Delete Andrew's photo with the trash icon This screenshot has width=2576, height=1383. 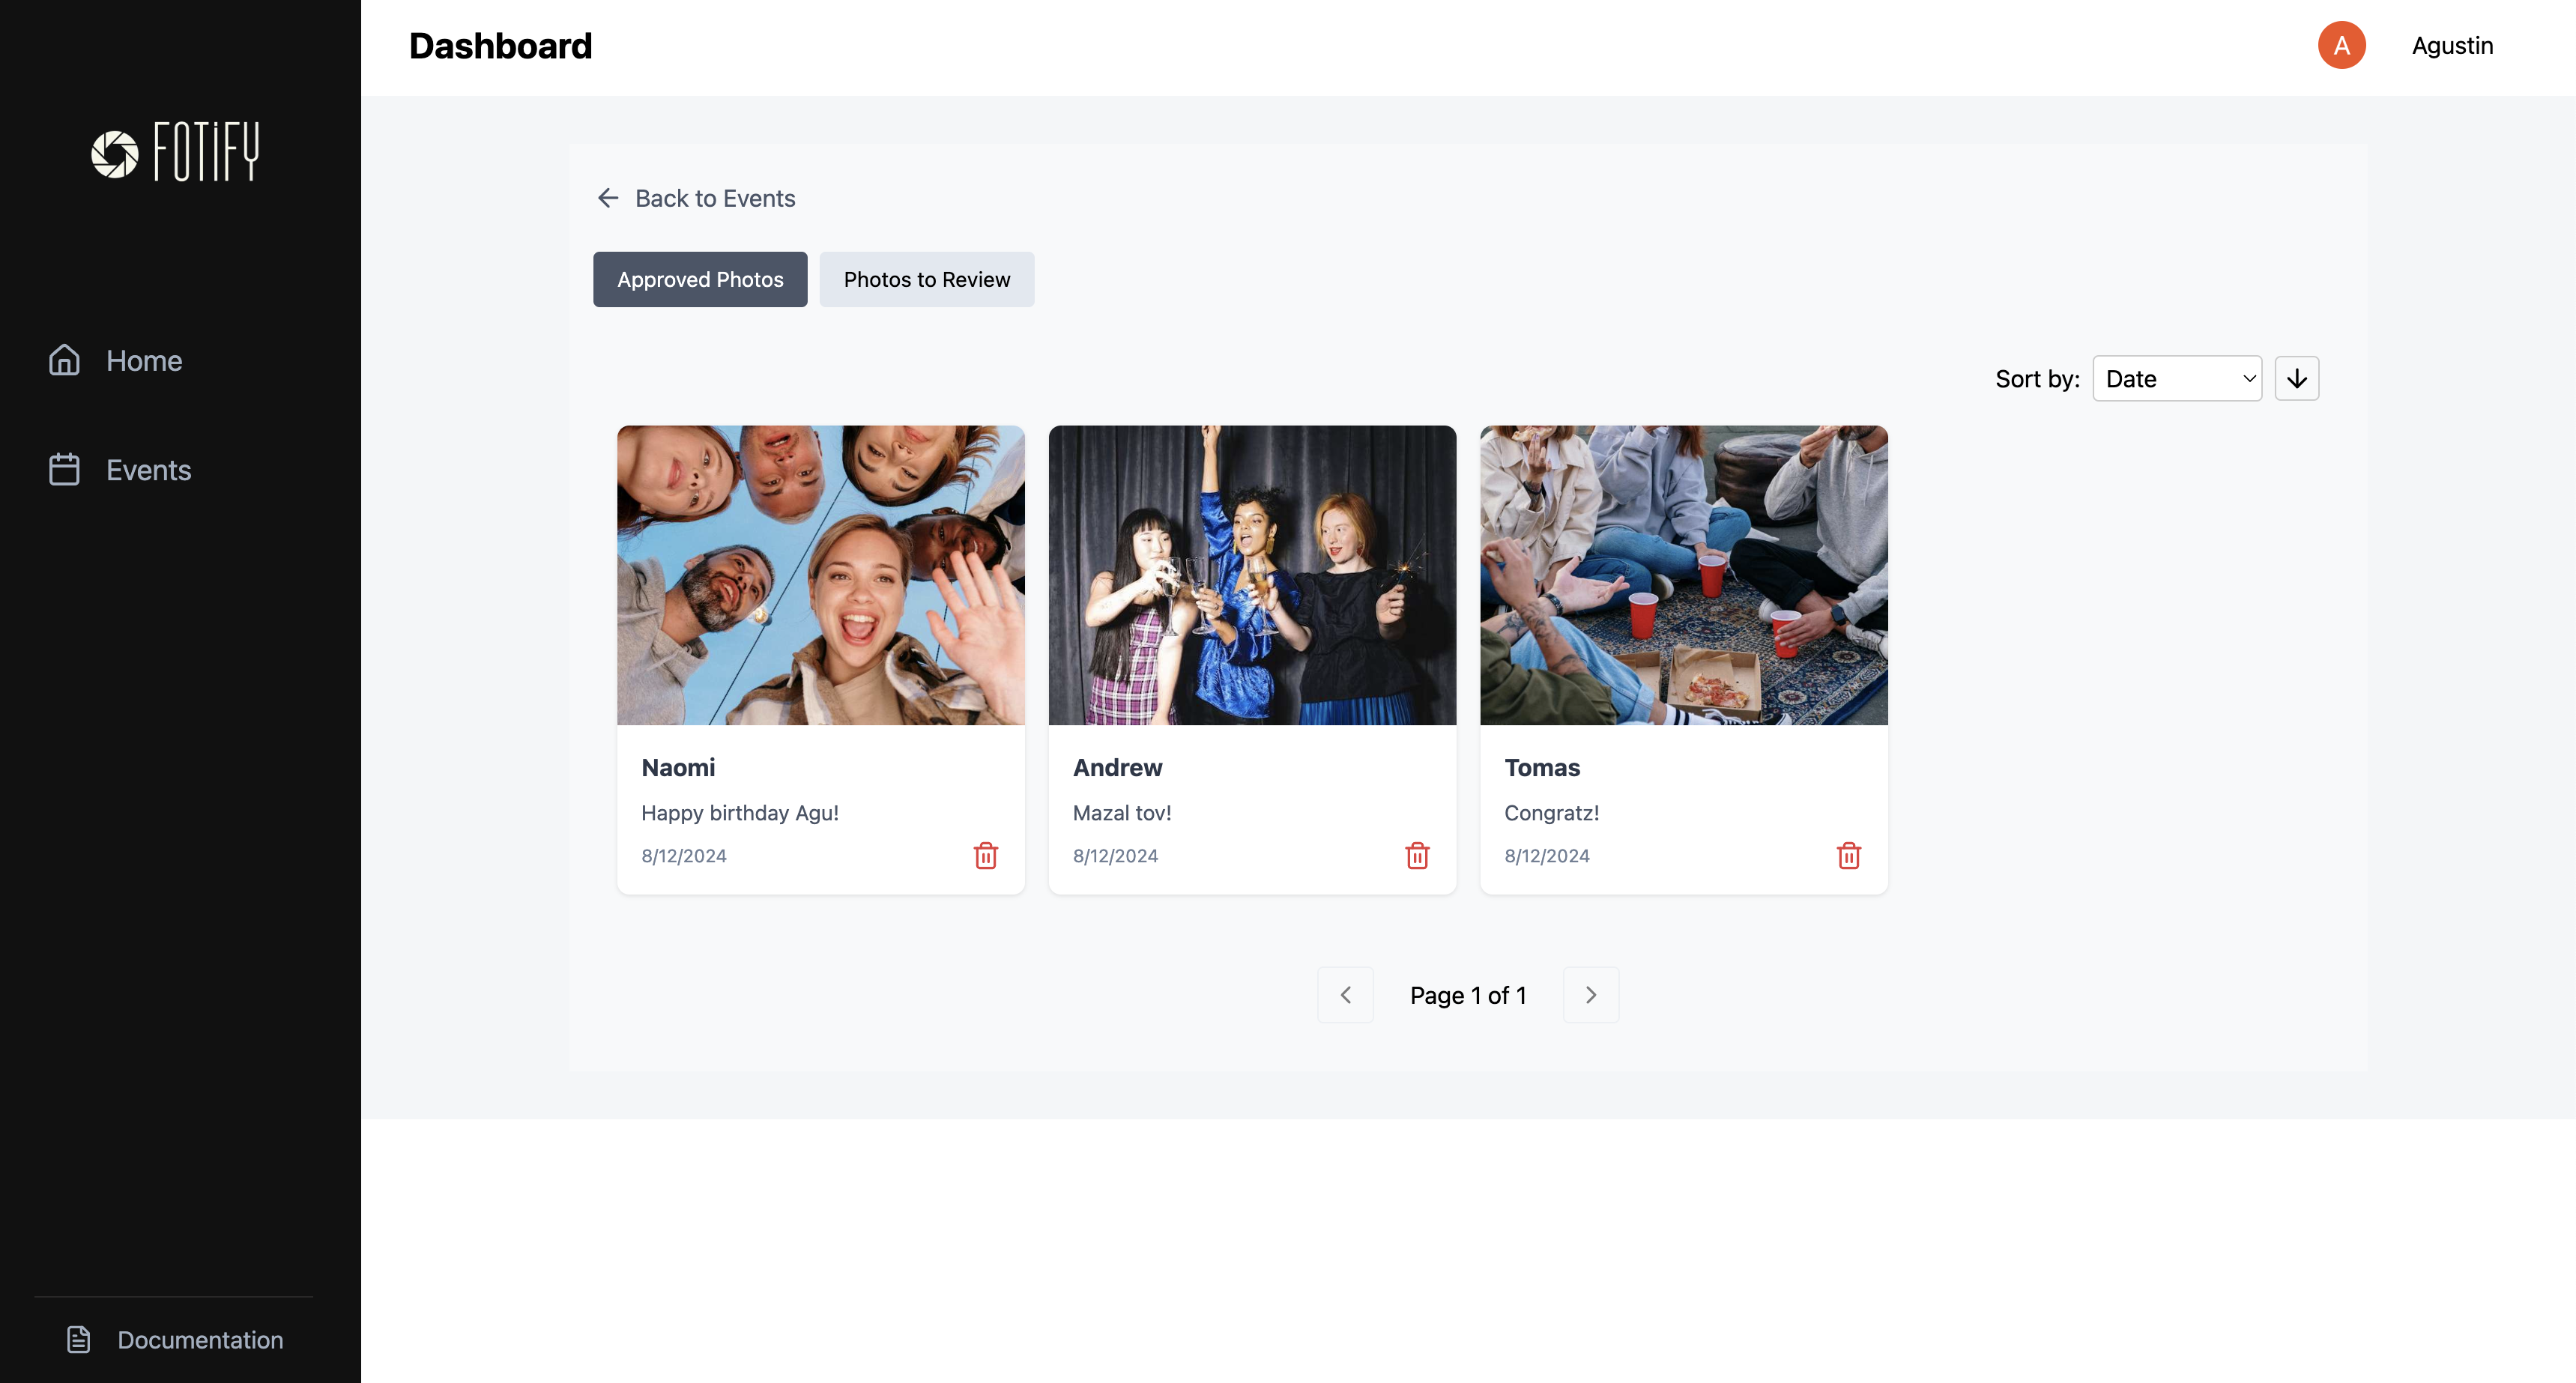[x=1417, y=855]
